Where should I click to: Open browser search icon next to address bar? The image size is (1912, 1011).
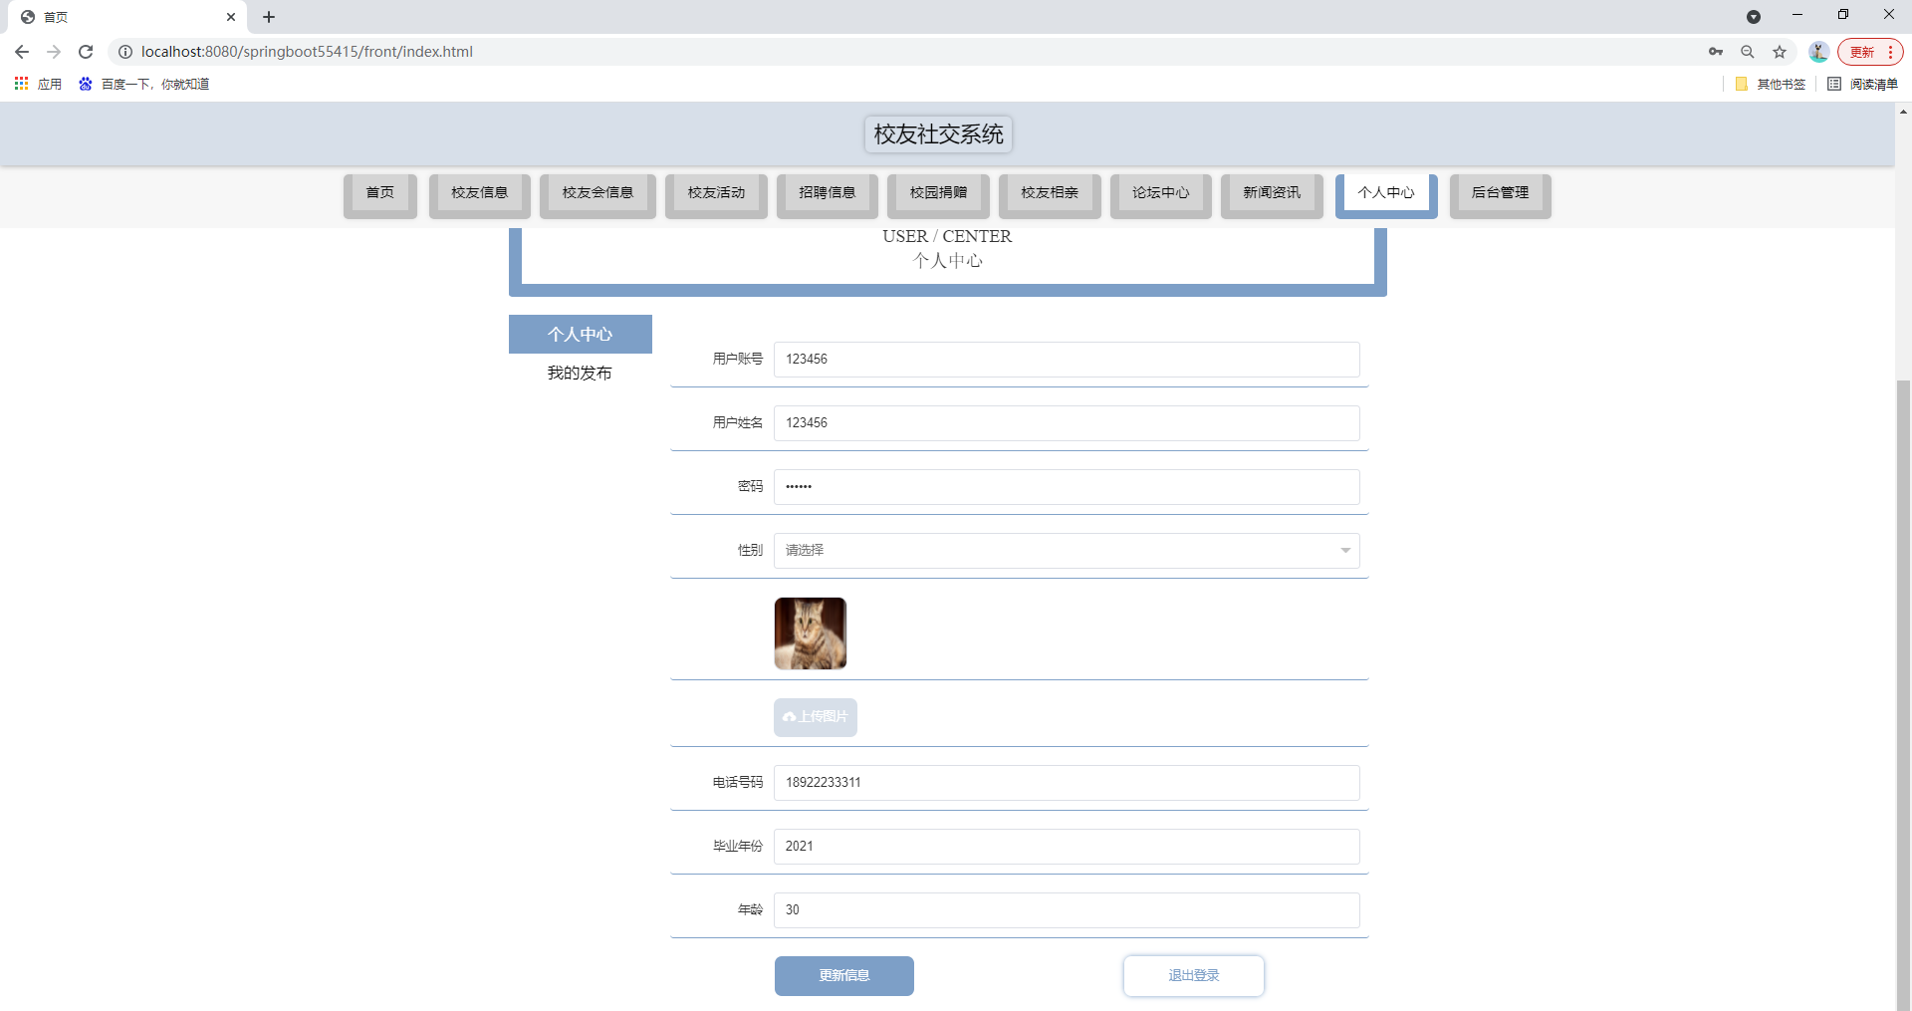1748,51
